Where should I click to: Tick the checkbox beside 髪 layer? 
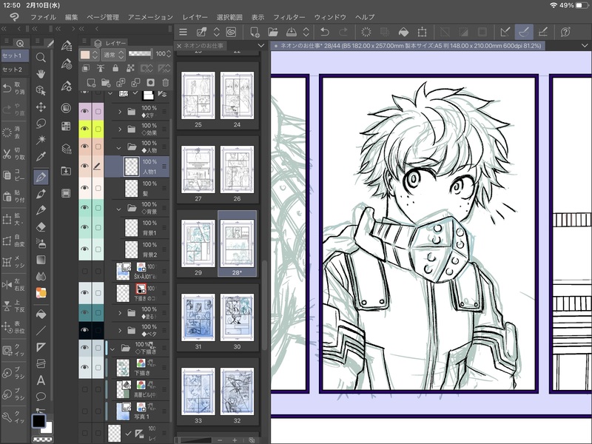98,188
